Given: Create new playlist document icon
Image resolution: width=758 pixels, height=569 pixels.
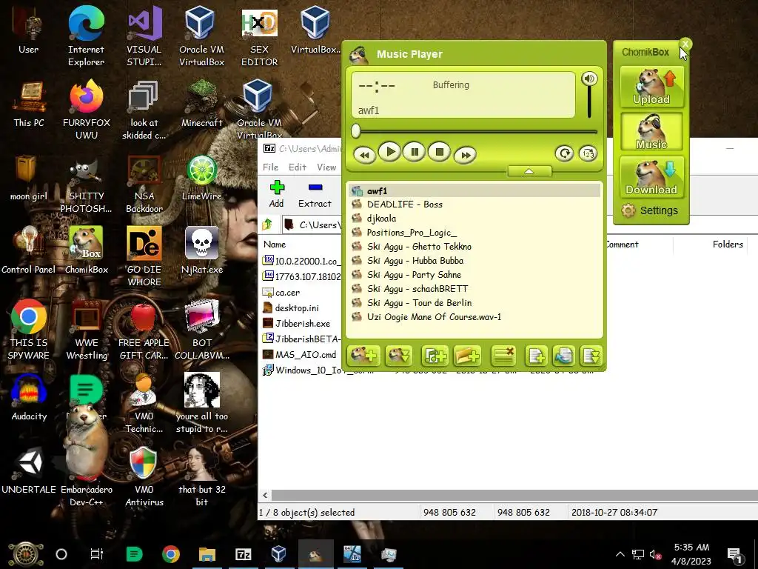Looking at the screenshot, I should point(536,356).
